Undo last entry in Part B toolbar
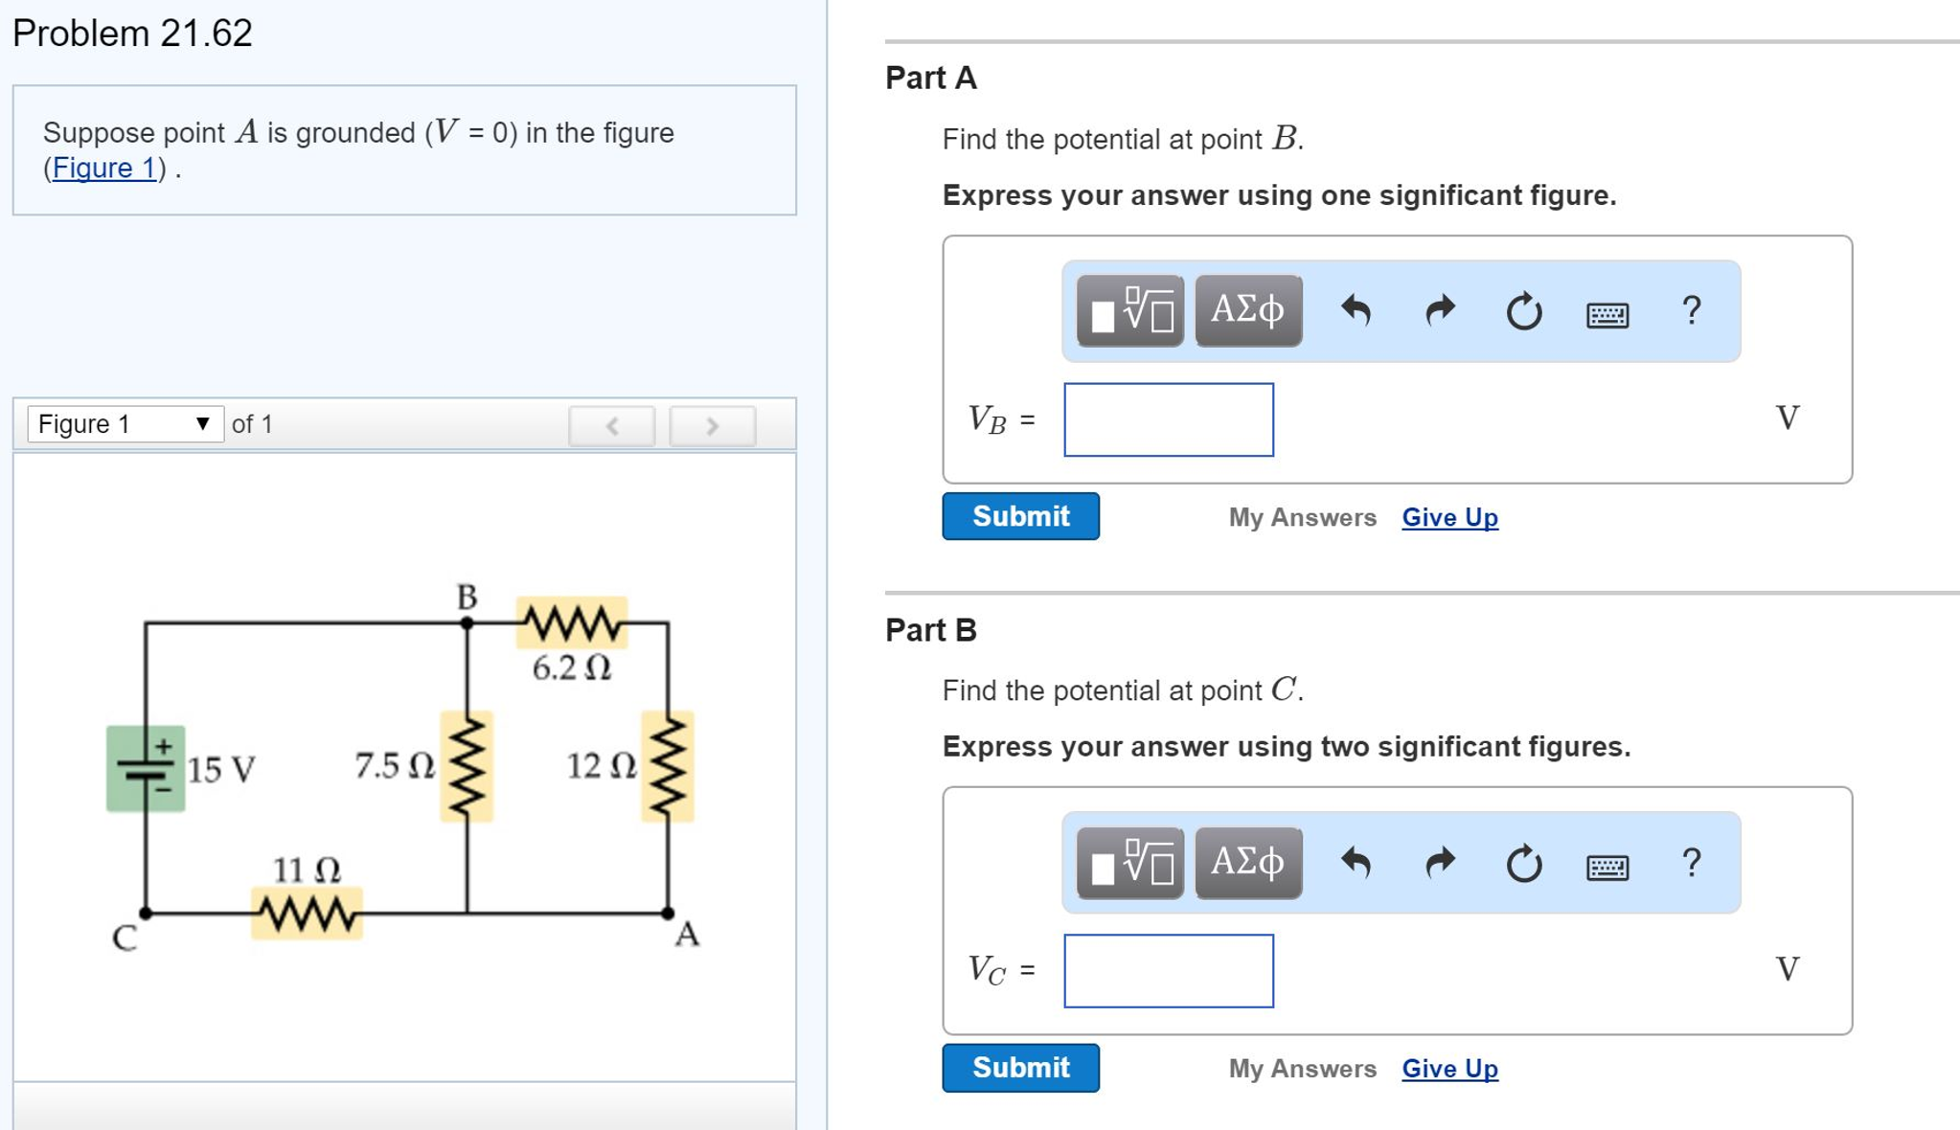1960x1130 pixels. pos(1356,864)
